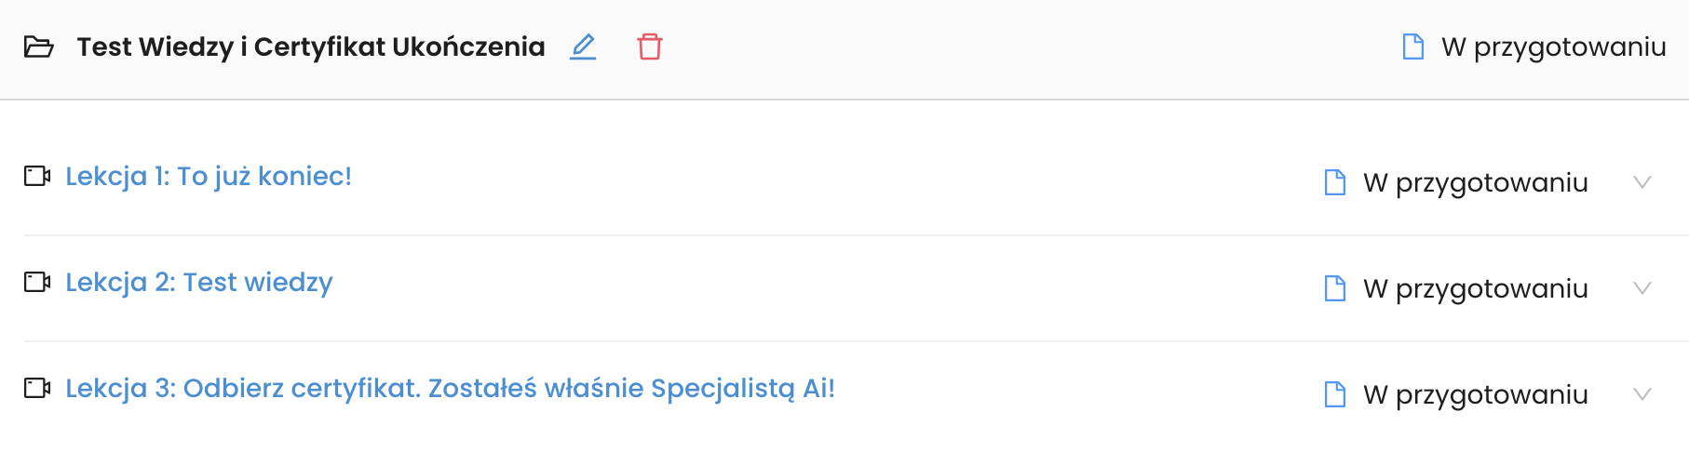Select 'W przygotowaniu' status of Lekcja 1
1689x452 pixels.
(x=1476, y=182)
